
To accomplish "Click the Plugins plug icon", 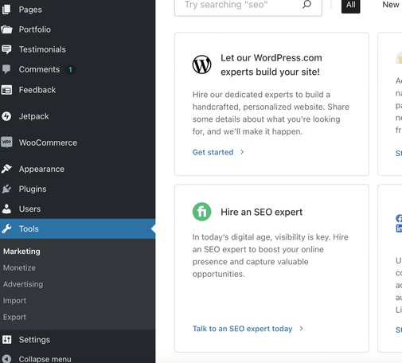I will point(6,189).
